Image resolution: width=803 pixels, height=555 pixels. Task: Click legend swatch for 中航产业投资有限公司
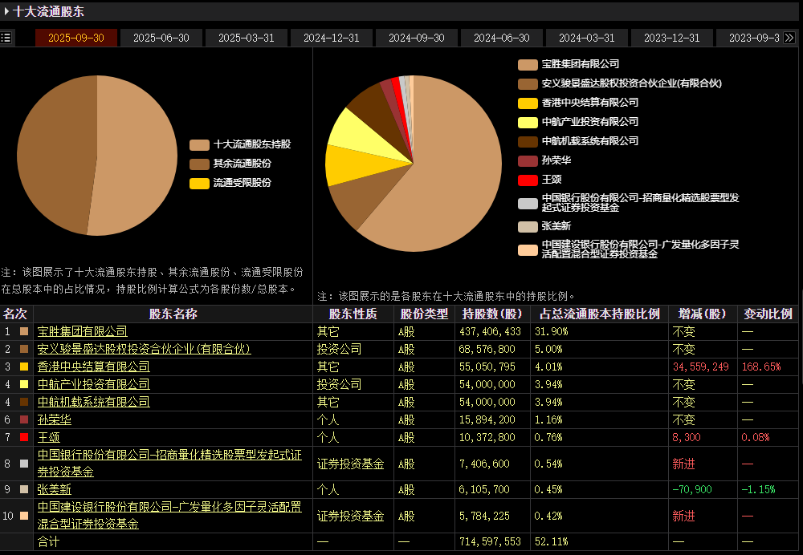528,122
